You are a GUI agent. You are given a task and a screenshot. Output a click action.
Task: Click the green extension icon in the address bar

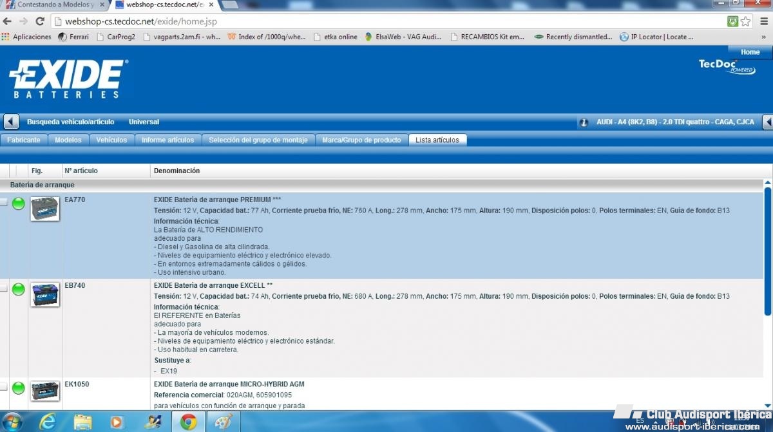tap(732, 21)
